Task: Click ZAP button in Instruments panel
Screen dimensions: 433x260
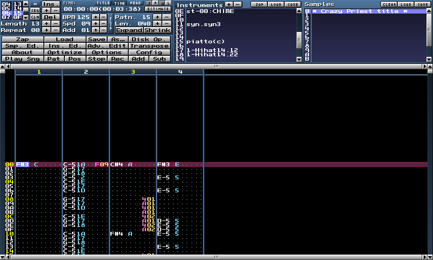Action: 259,4
